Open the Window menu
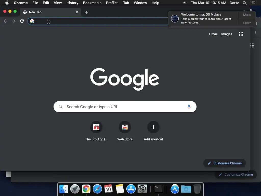This screenshot has width=261, height=196. tap(140, 3)
